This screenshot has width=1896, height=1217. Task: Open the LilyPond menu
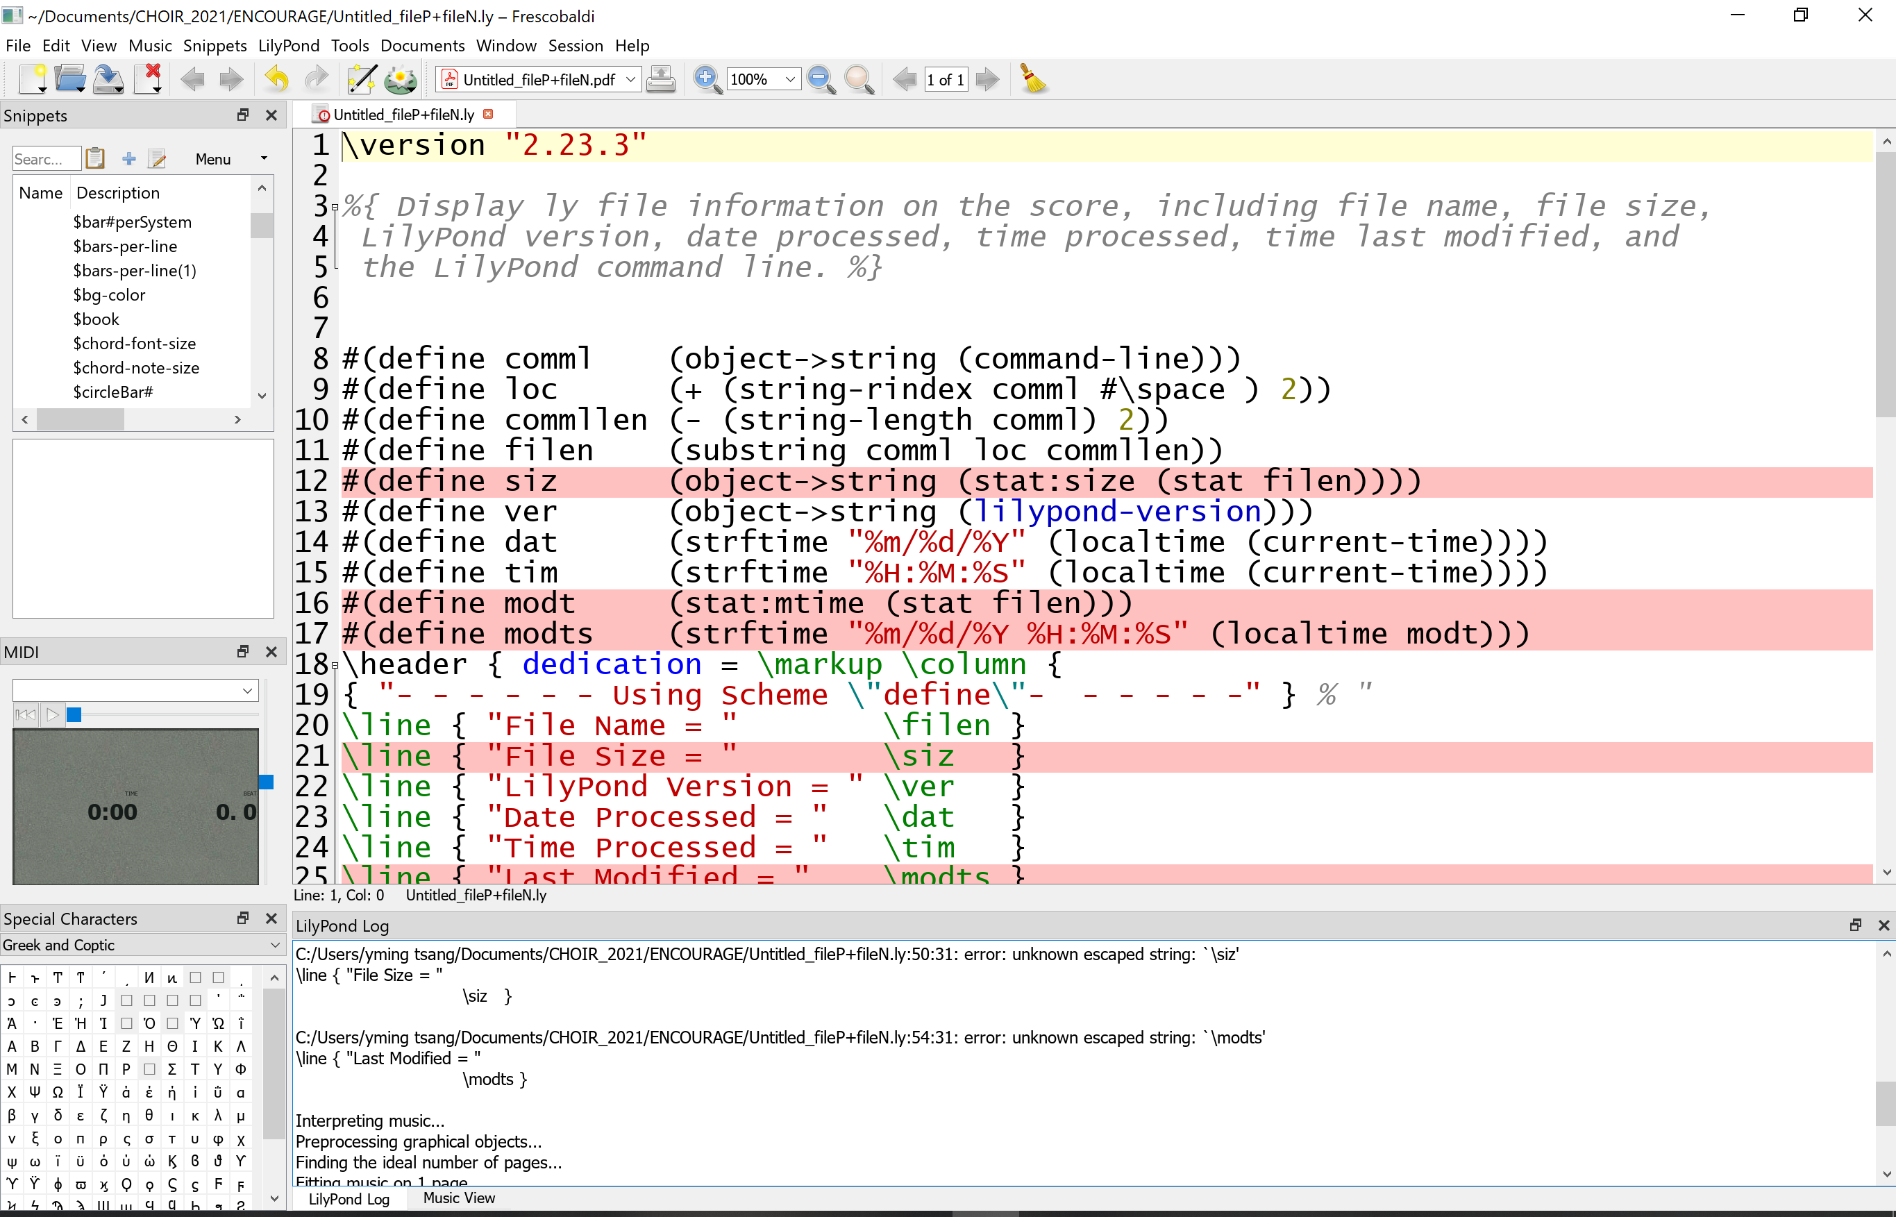[289, 46]
